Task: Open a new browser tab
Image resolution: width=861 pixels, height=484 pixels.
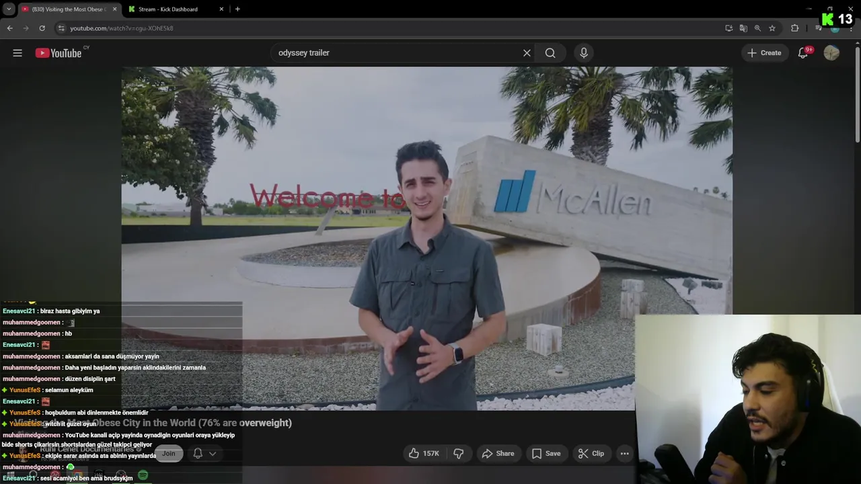Action: click(237, 9)
